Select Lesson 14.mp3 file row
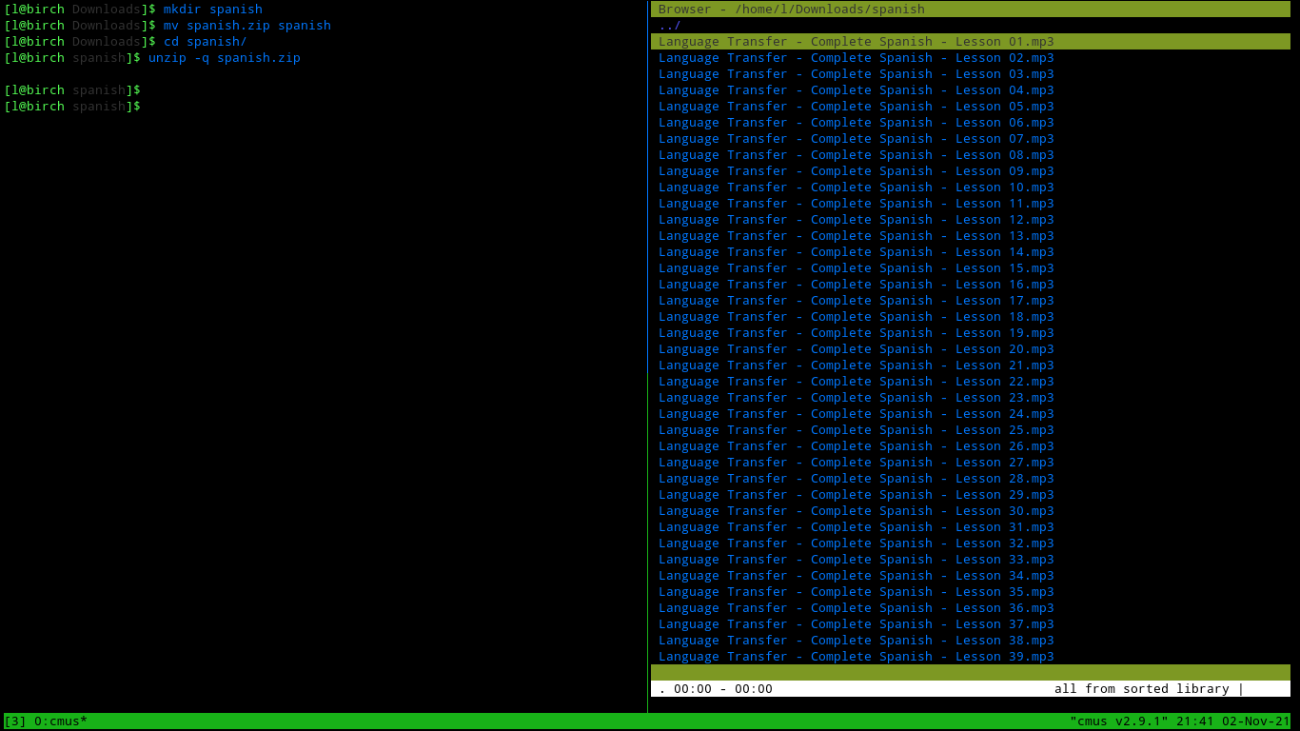Viewport: 1300px width, 731px height. click(x=971, y=251)
